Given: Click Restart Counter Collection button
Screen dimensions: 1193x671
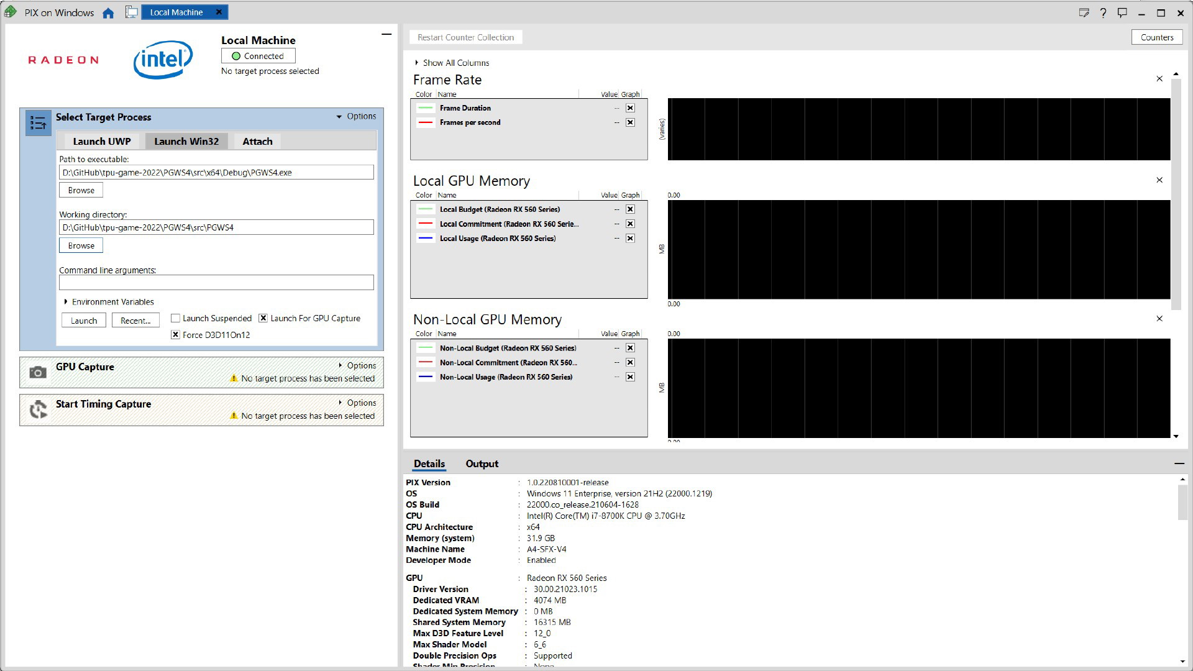Looking at the screenshot, I should pos(466,37).
